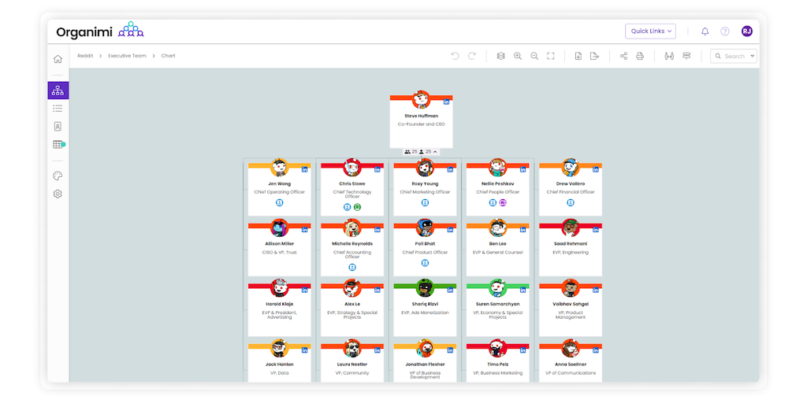Click the Redo arrow in toolbar
Image resolution: width=807 pixels, height=403 pixels.
coord(472,56)
